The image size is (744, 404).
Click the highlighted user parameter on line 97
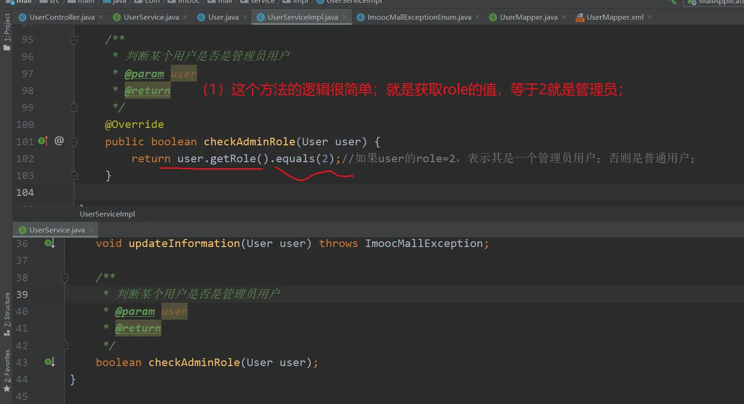184,74
